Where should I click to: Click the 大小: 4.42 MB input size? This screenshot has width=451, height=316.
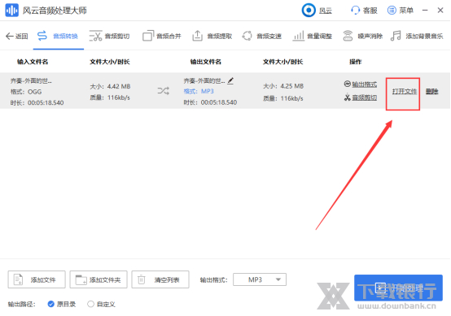pos(110,86)
